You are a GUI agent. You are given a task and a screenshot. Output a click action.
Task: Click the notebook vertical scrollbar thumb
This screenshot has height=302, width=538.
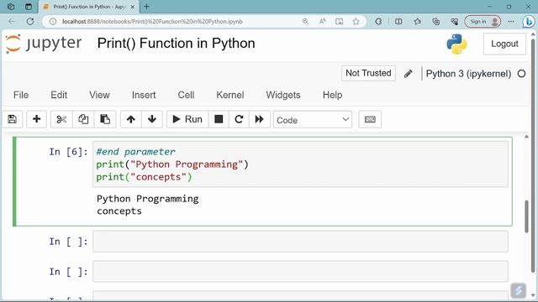point(527,216)
